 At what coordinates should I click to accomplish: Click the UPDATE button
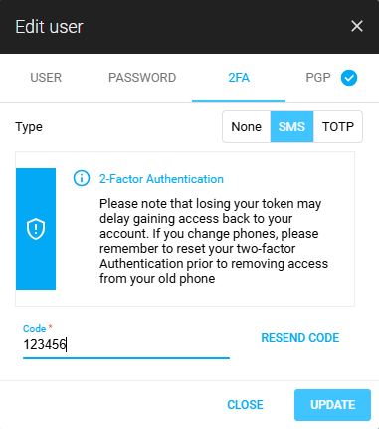tap(332, 405)
